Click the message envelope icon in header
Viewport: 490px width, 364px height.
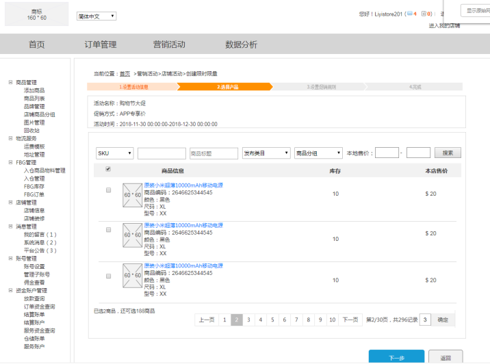click(x=409, y=14)
